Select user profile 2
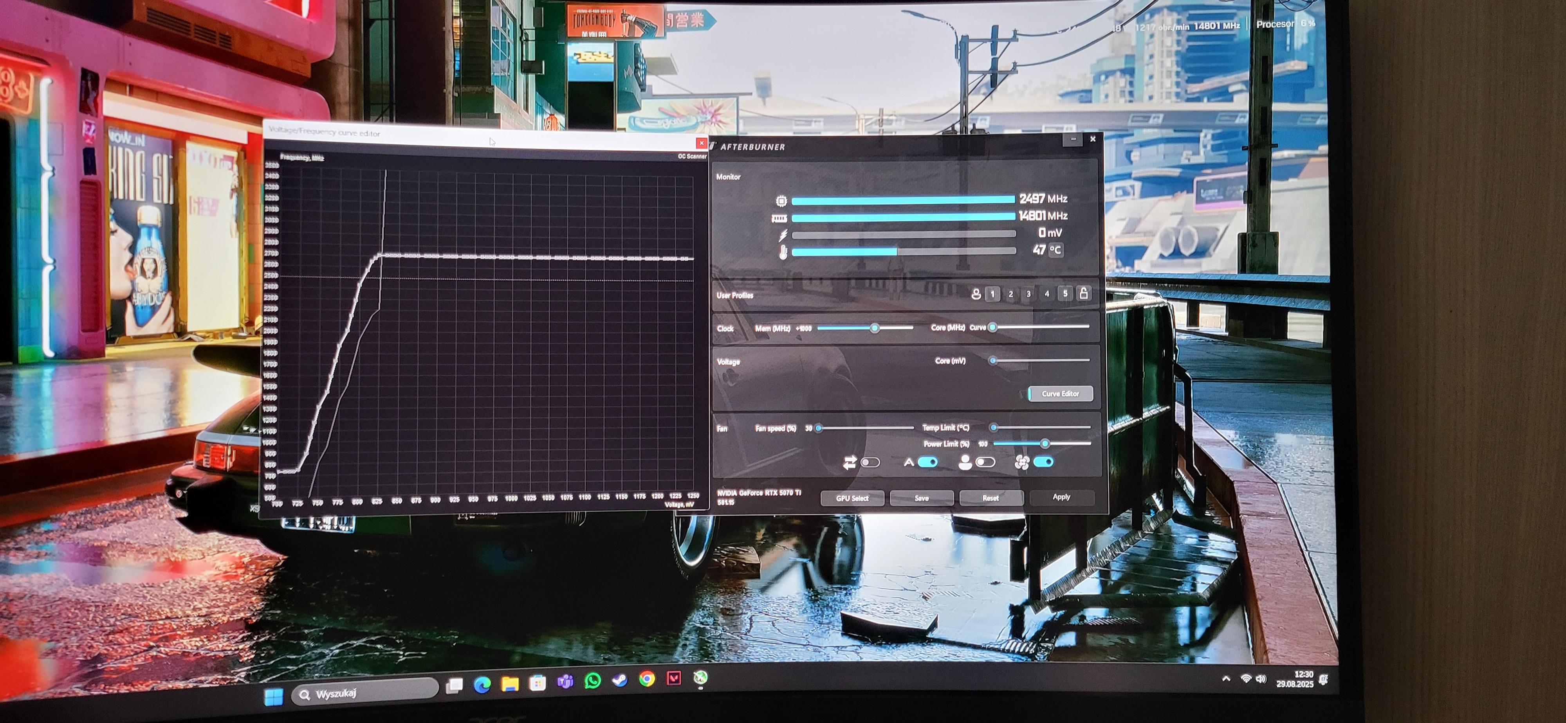Viewport: 1566px width, 723px height. [1011, 294]
